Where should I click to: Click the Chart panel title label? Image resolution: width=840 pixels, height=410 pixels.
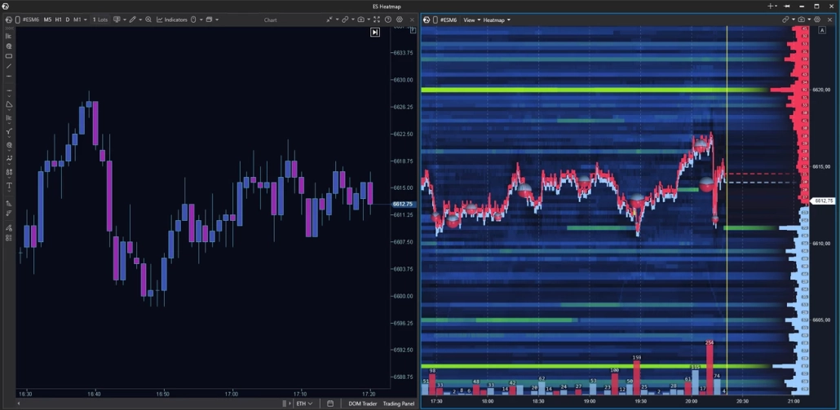pyautogui.click(x=271, y=20)
